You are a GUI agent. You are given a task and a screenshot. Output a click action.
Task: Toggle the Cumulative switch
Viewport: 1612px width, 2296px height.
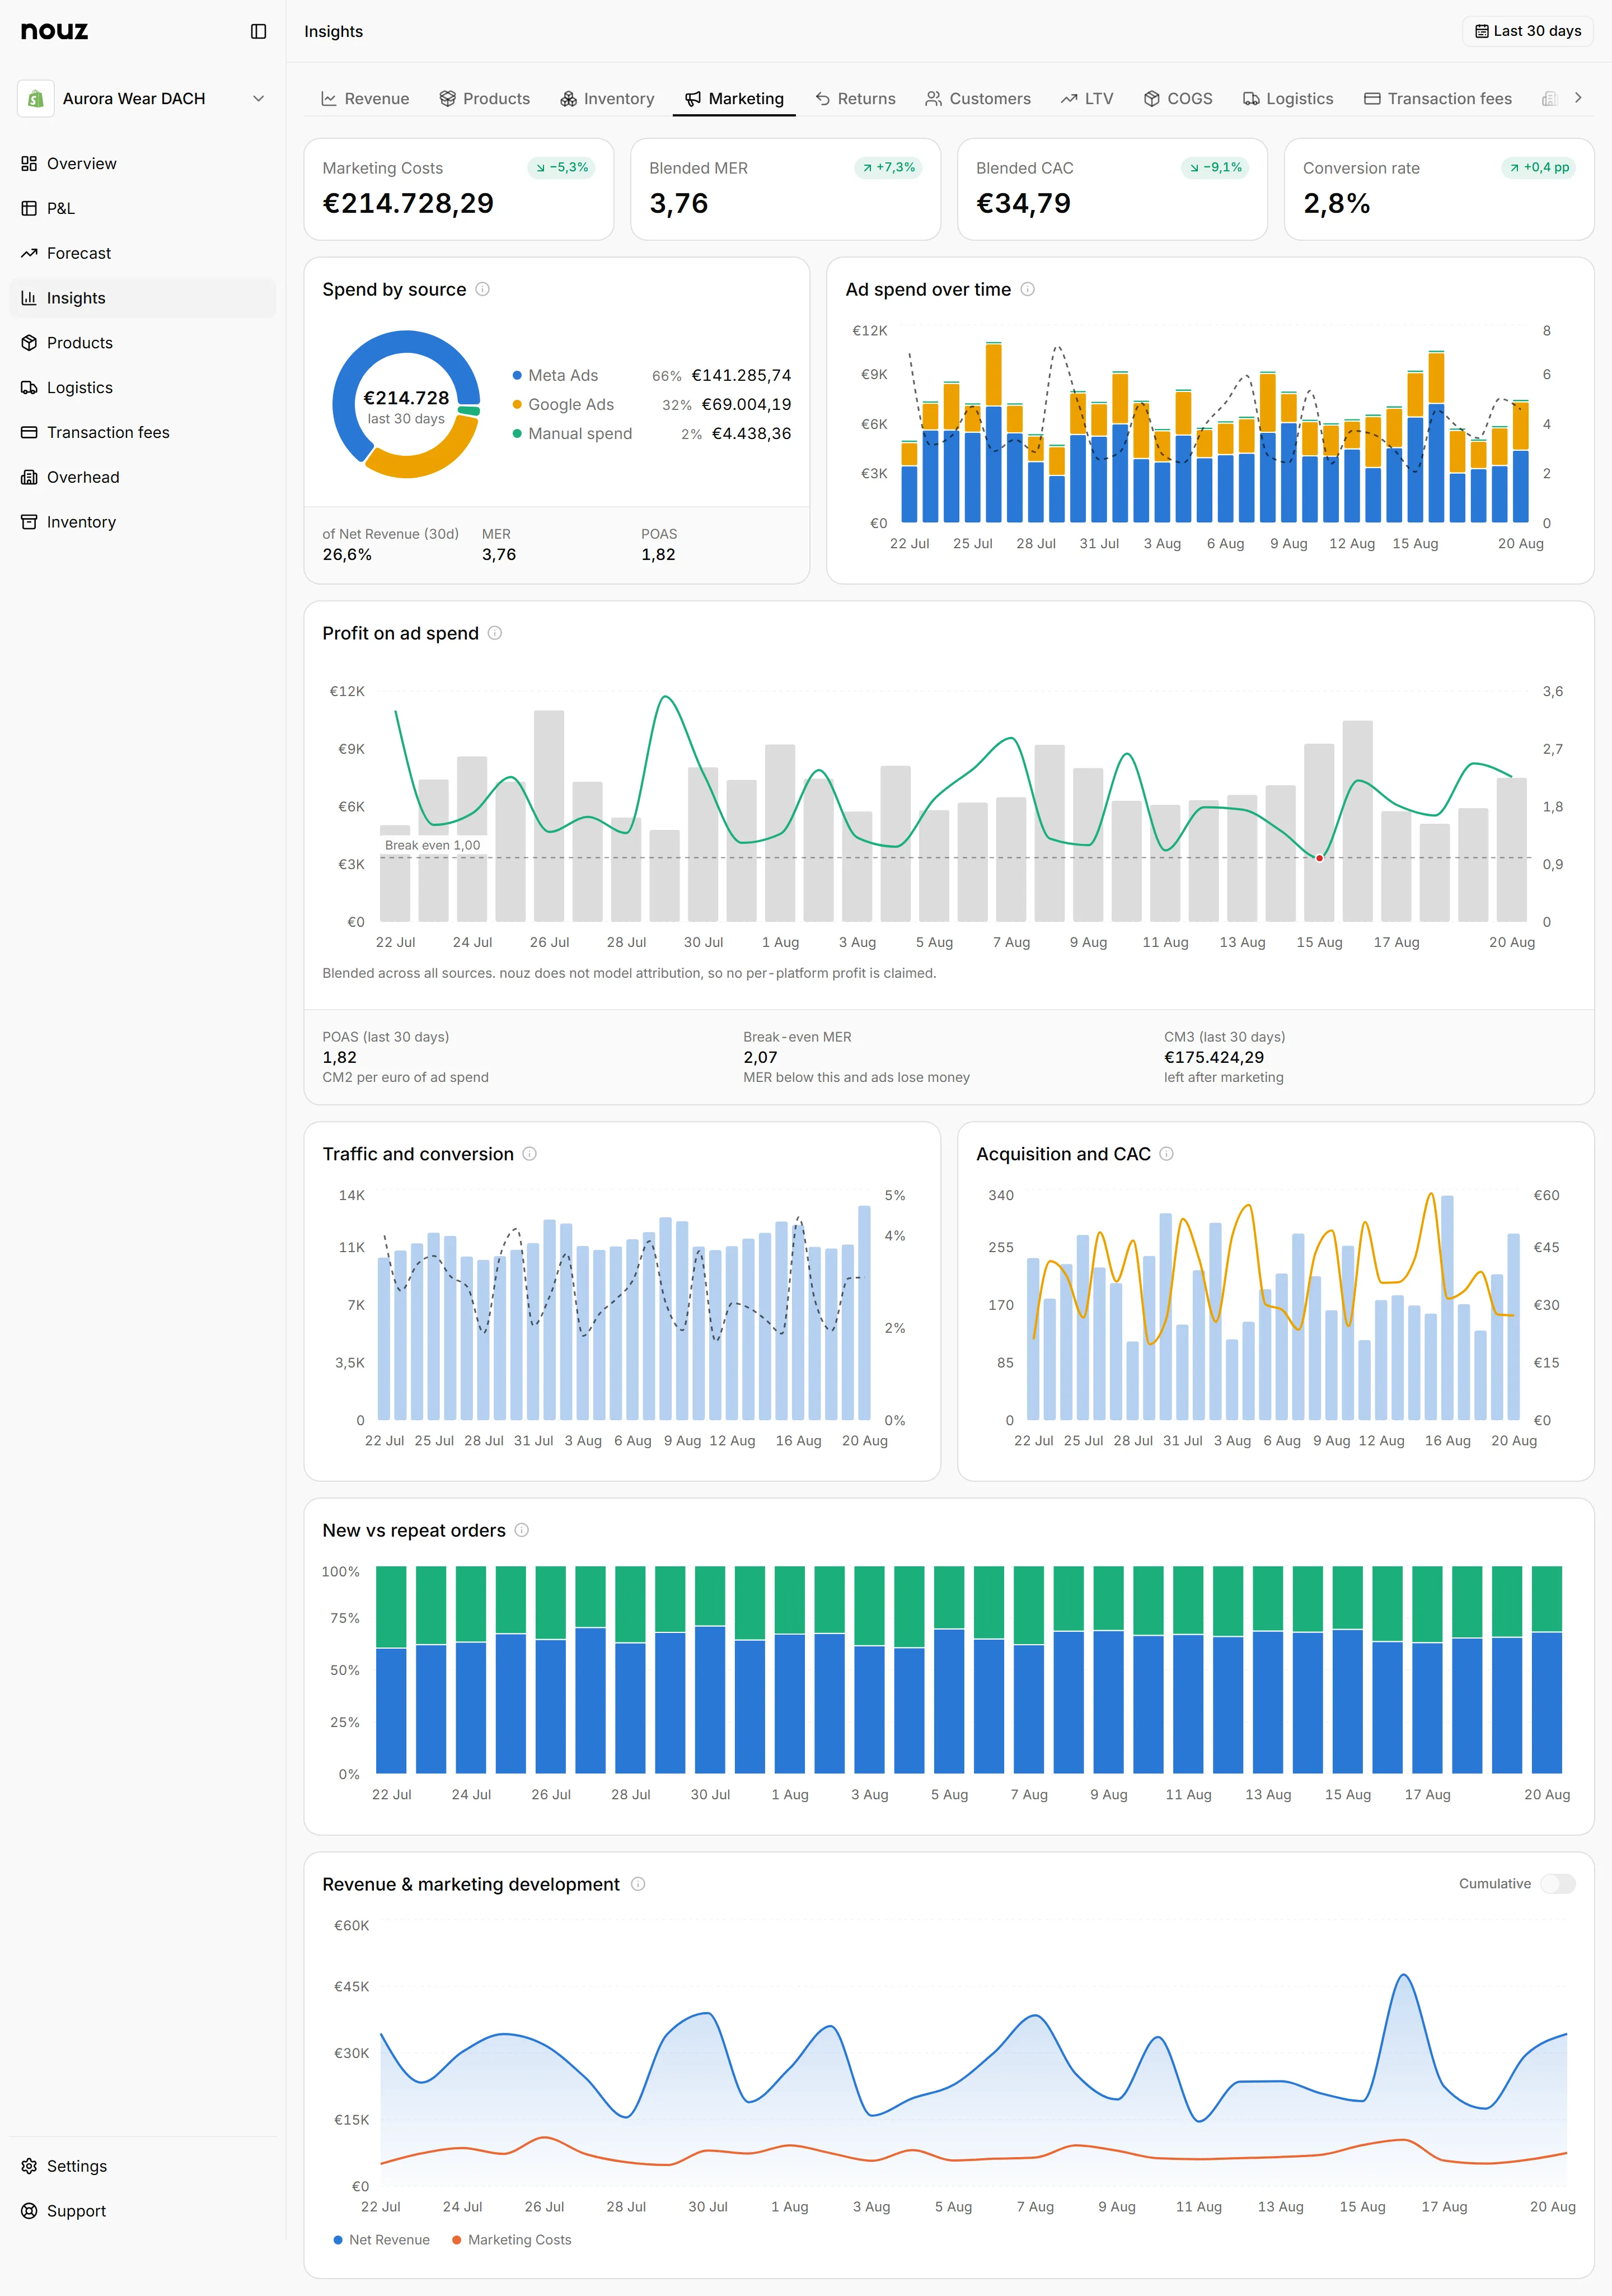pyautogui.click(x=1557, y=1884)
